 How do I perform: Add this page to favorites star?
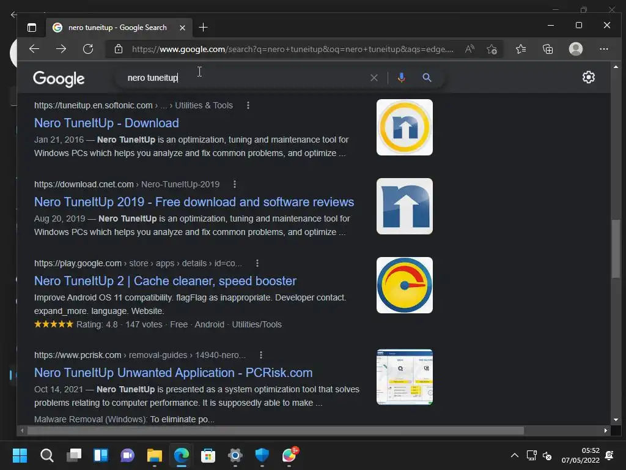[492, 49]
